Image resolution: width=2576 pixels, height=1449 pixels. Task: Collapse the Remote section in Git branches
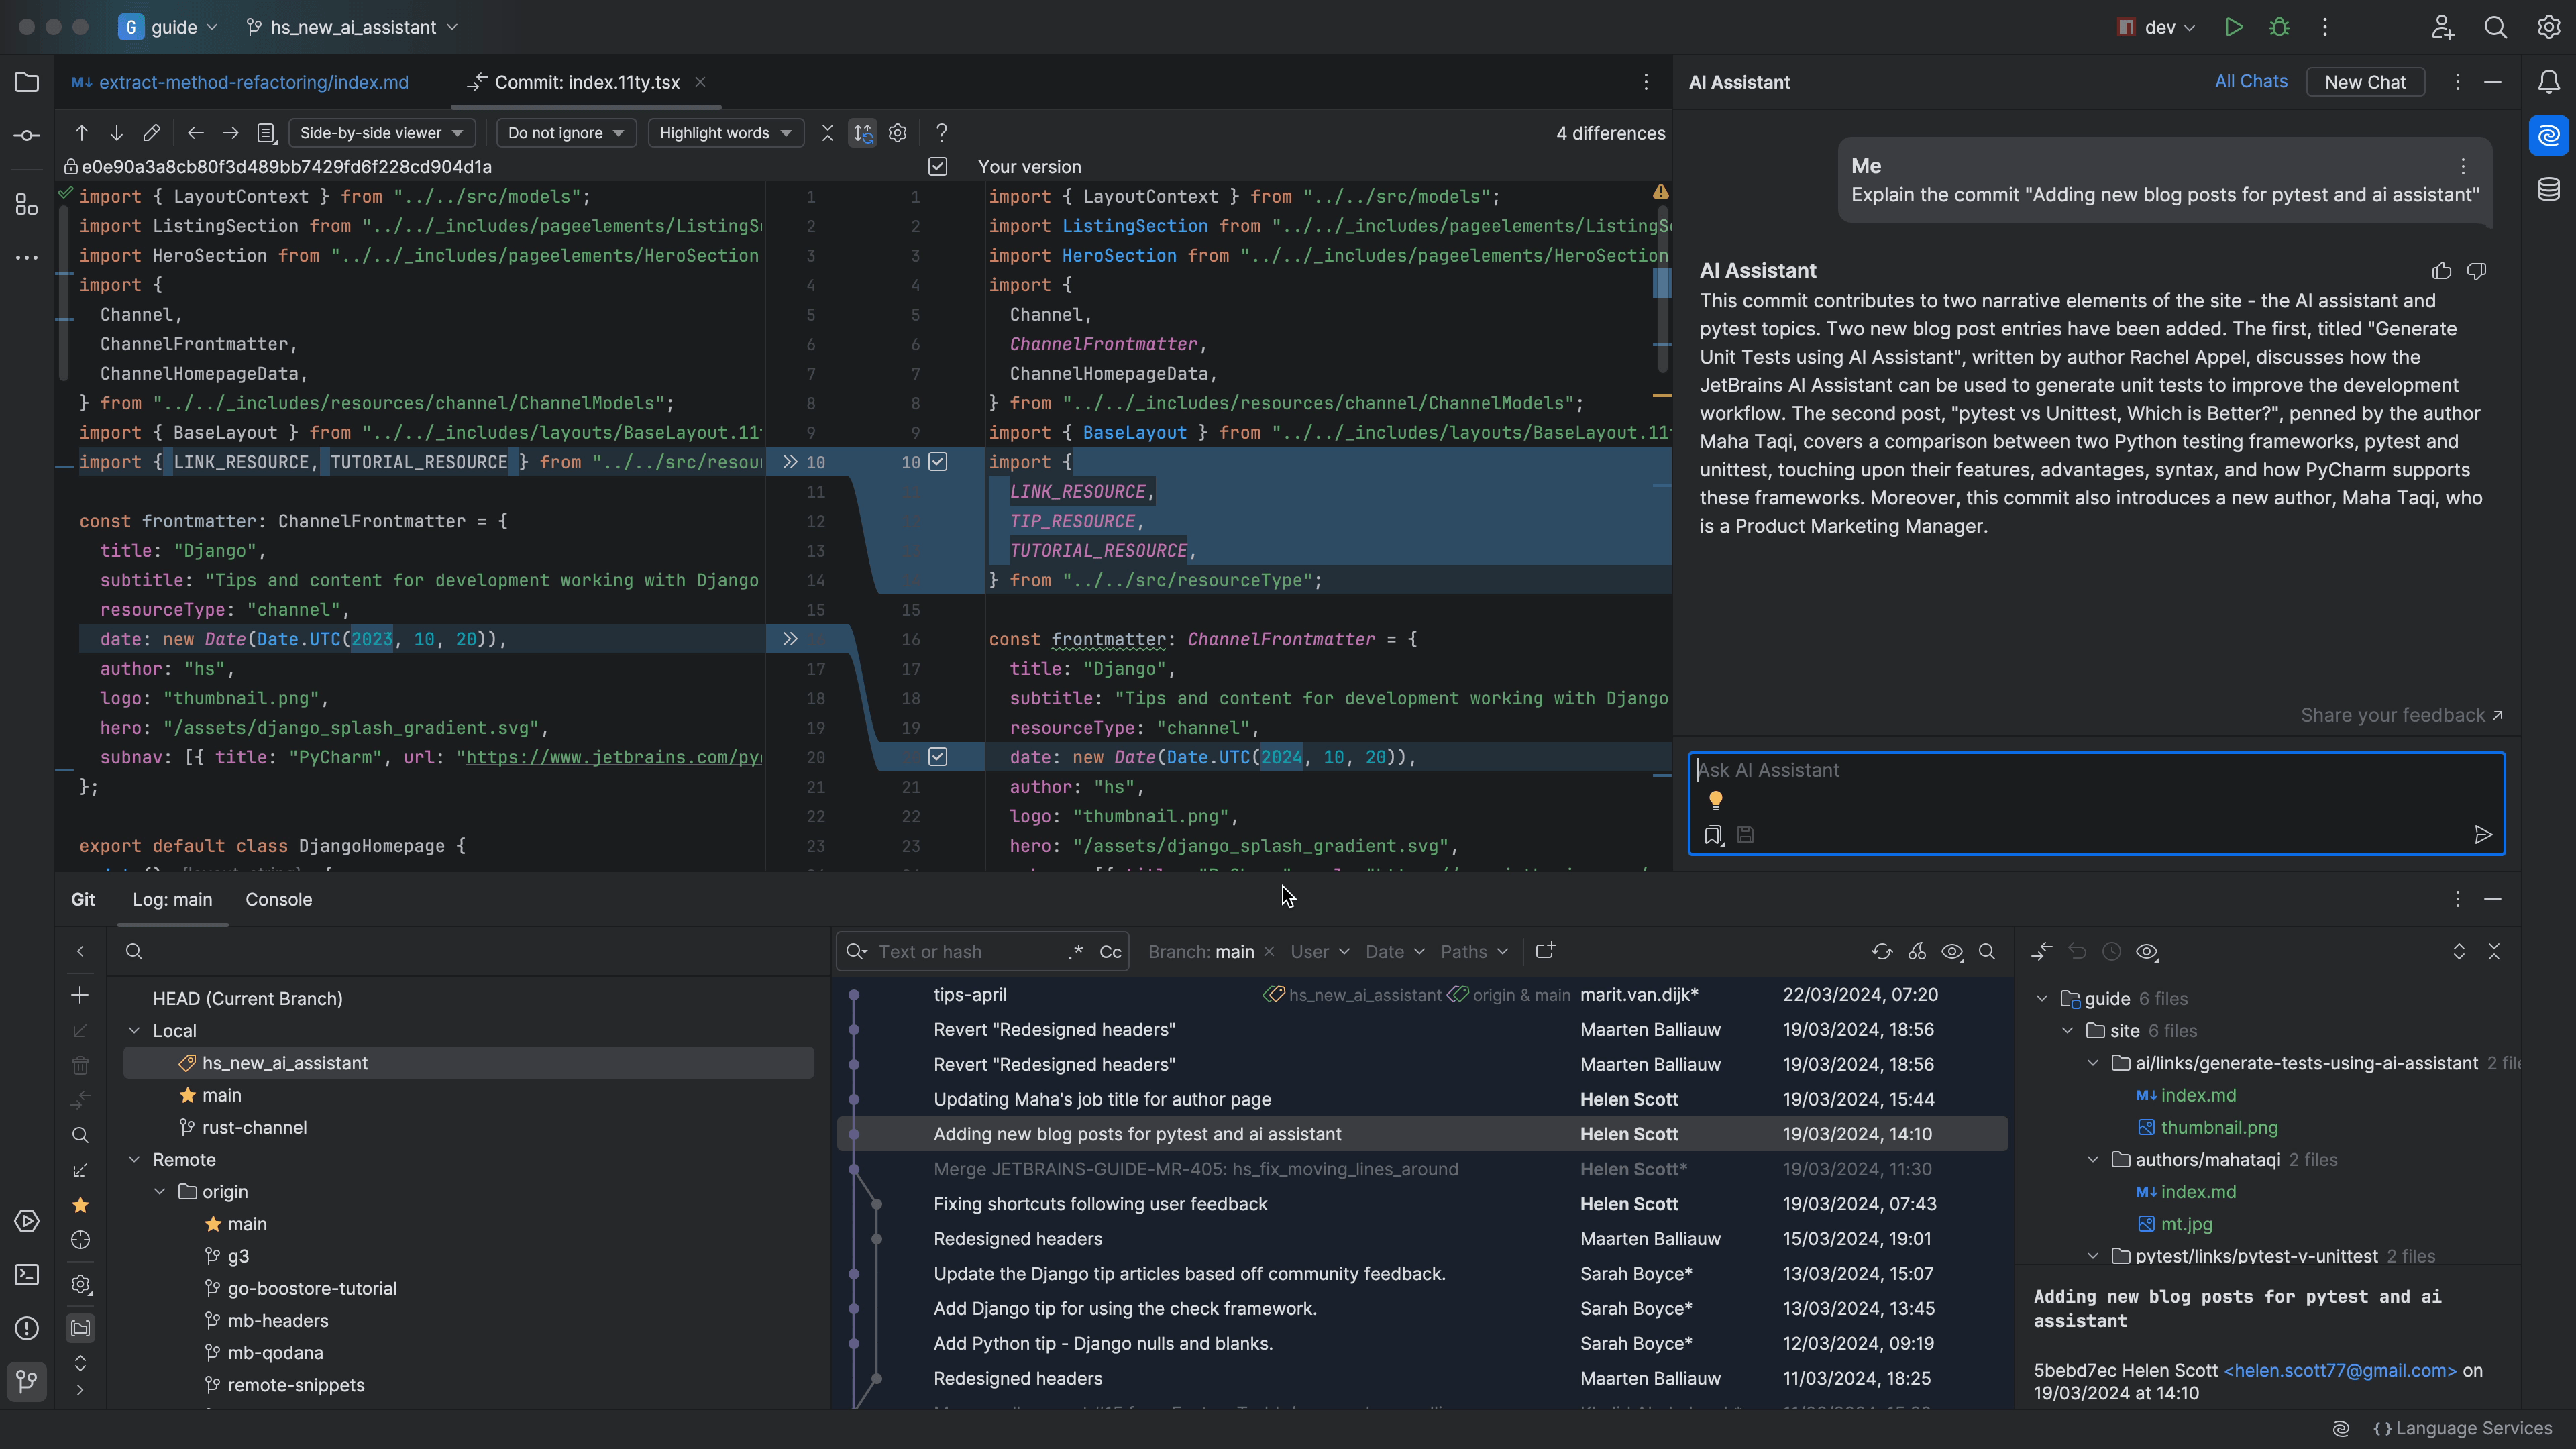tap(136, 1159)
